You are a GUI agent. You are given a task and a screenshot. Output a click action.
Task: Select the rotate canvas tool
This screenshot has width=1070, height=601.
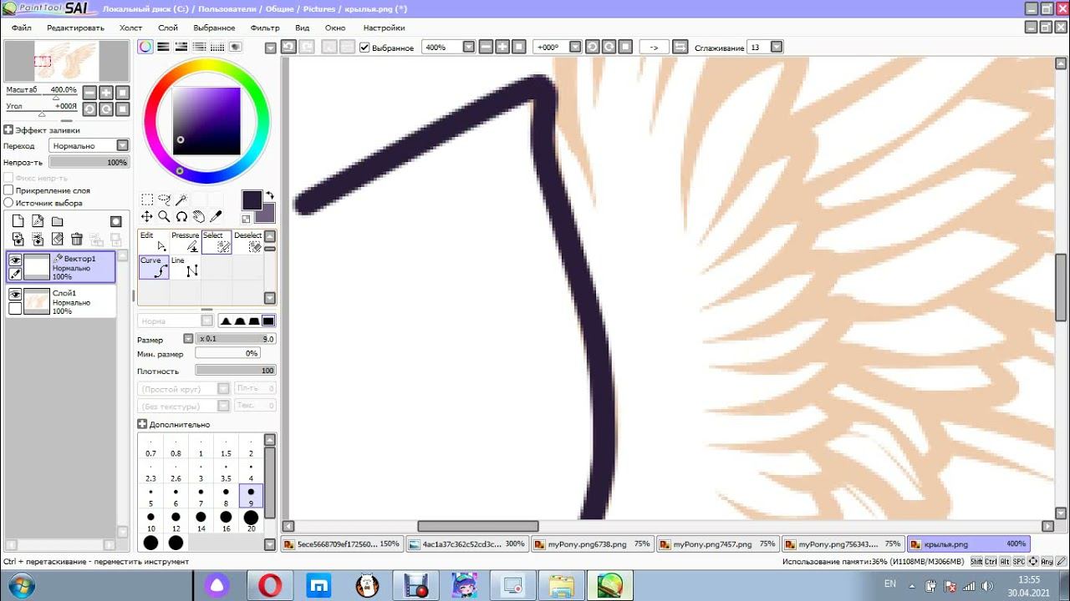click(181, 216)
